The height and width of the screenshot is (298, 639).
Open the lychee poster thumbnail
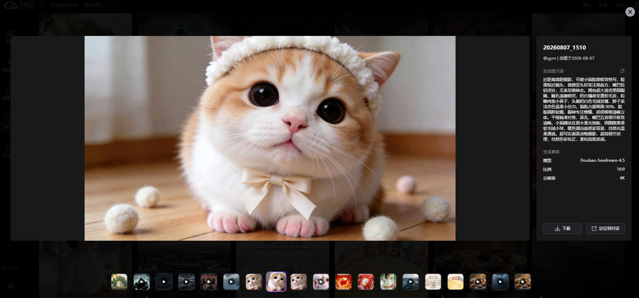click(x=366, y=282)
